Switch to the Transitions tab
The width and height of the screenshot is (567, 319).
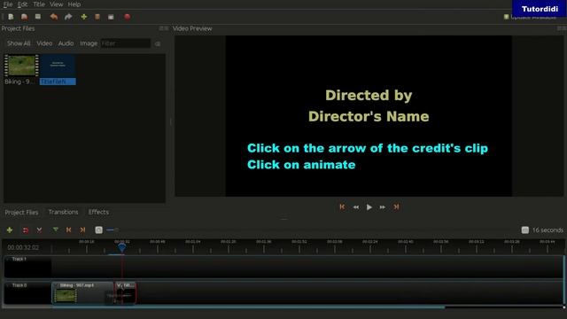63,212
